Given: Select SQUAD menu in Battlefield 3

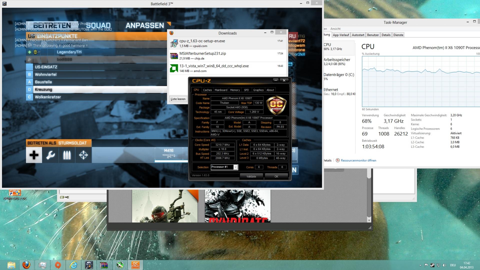Looking at the screenshot, I should click(x=98, y=26).
